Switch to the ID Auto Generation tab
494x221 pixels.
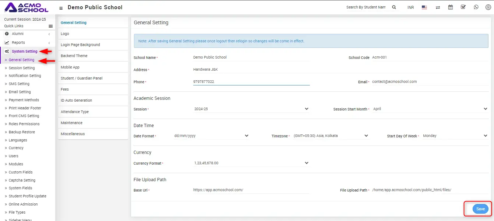(76, 101)
